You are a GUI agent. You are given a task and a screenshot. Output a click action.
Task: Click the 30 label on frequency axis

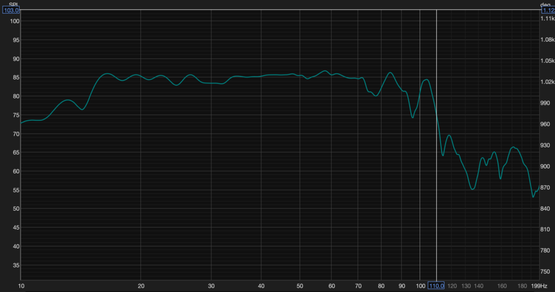(x=211, y=286)
